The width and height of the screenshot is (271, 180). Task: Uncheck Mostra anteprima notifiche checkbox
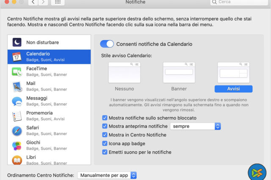(x=105, y=126)
